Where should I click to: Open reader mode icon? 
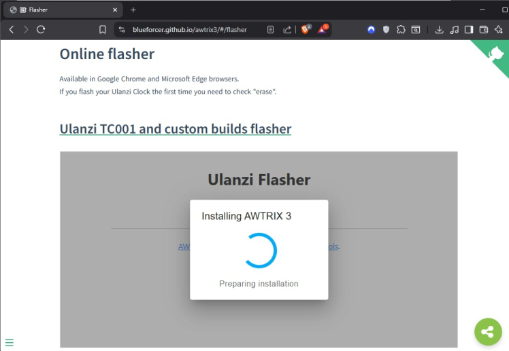point(270,30)
